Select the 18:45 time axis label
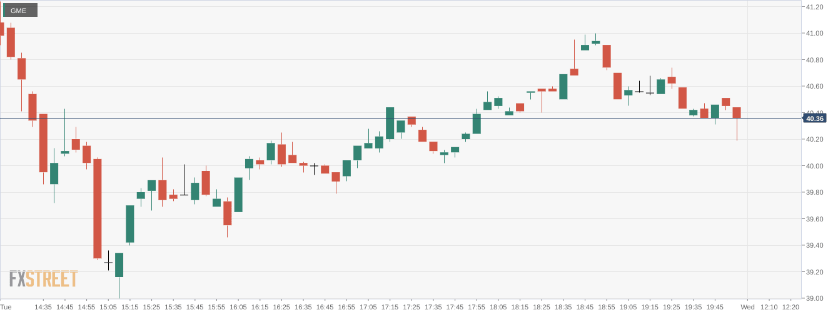838x315 pixels. pyautogui.click(x=585, y=307)
